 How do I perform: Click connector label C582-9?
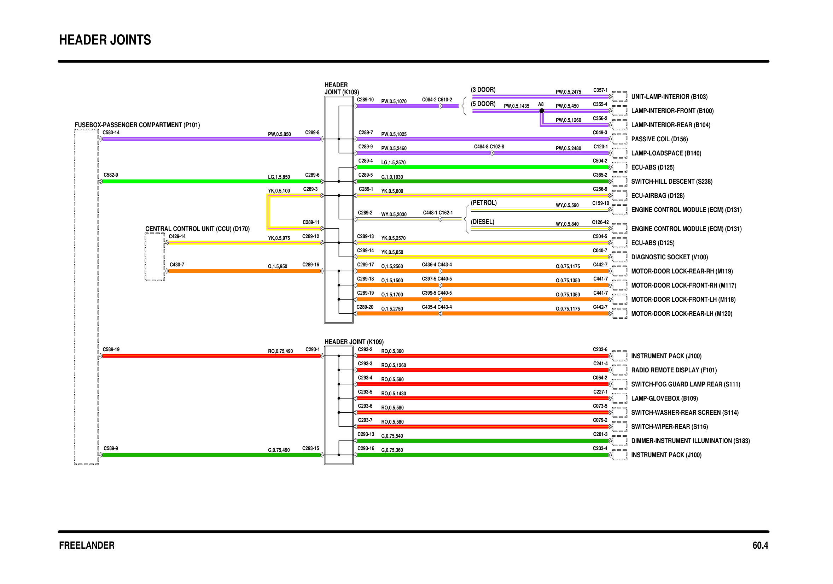tap(111, 175)
